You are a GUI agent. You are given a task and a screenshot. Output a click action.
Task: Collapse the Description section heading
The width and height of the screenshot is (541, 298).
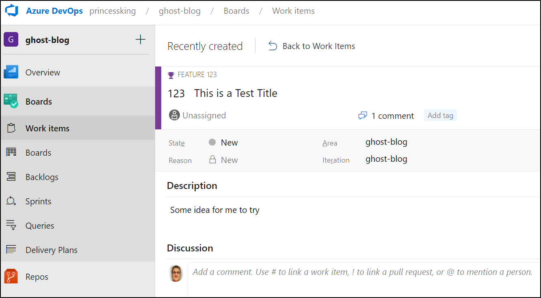click(x=192, y=186)
